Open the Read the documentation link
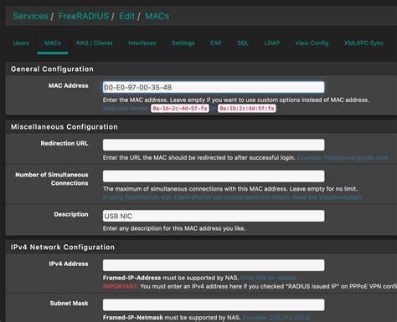 point(327,197)
